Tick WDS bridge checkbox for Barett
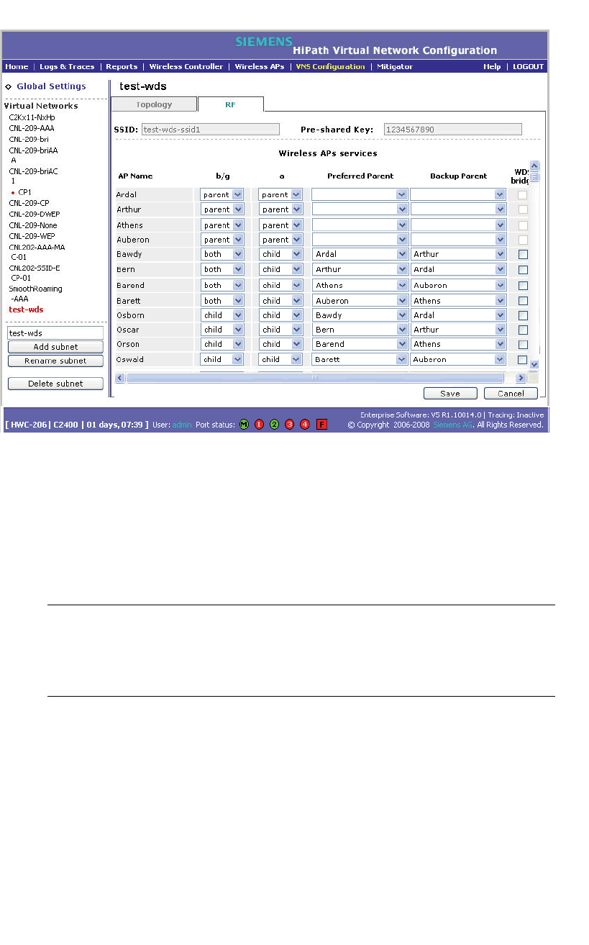Image resolution: width=589 pixels, height=945 pixels. point(523,301)
